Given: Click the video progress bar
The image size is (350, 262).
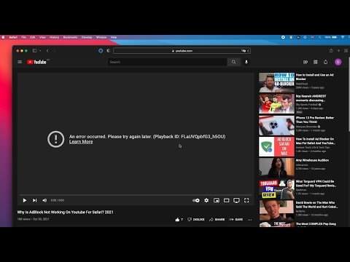Looking at the screenshot, I should point(136,194).
